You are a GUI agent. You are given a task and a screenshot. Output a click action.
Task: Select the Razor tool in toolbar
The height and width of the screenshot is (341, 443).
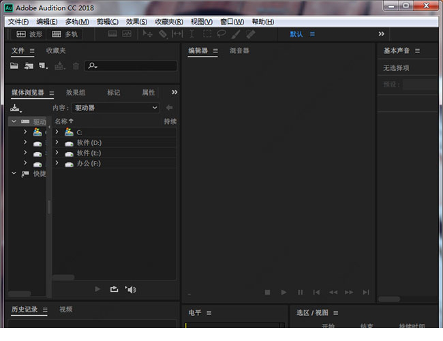coord(163,34)
